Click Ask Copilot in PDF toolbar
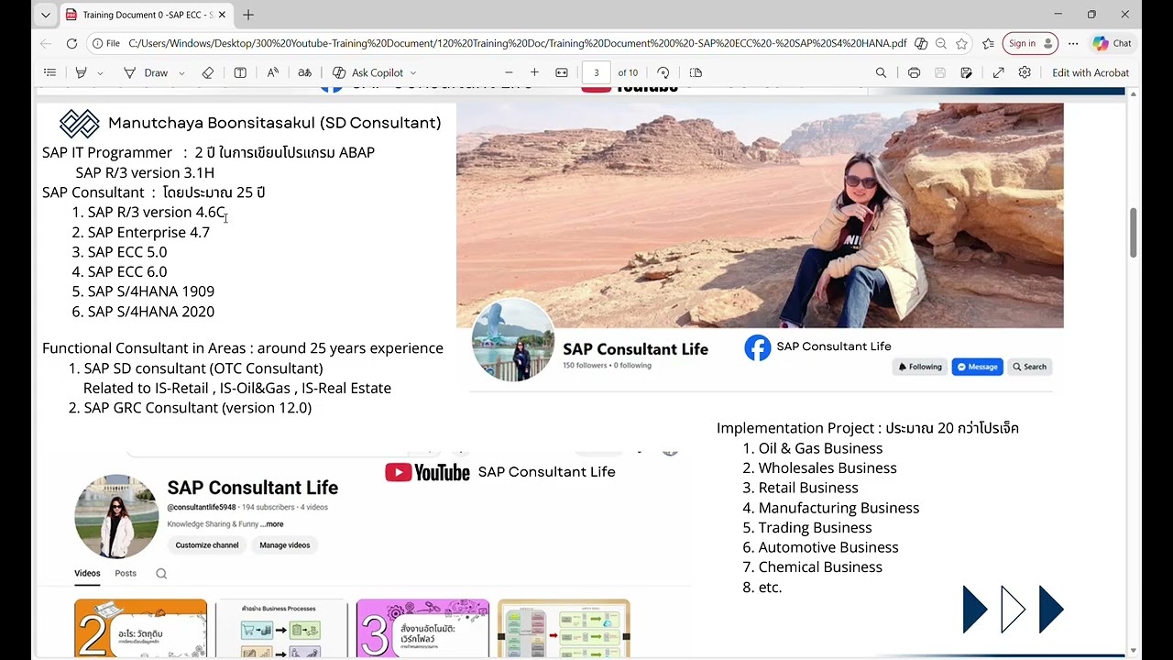The image size is (1173, 660). (367, 72)
